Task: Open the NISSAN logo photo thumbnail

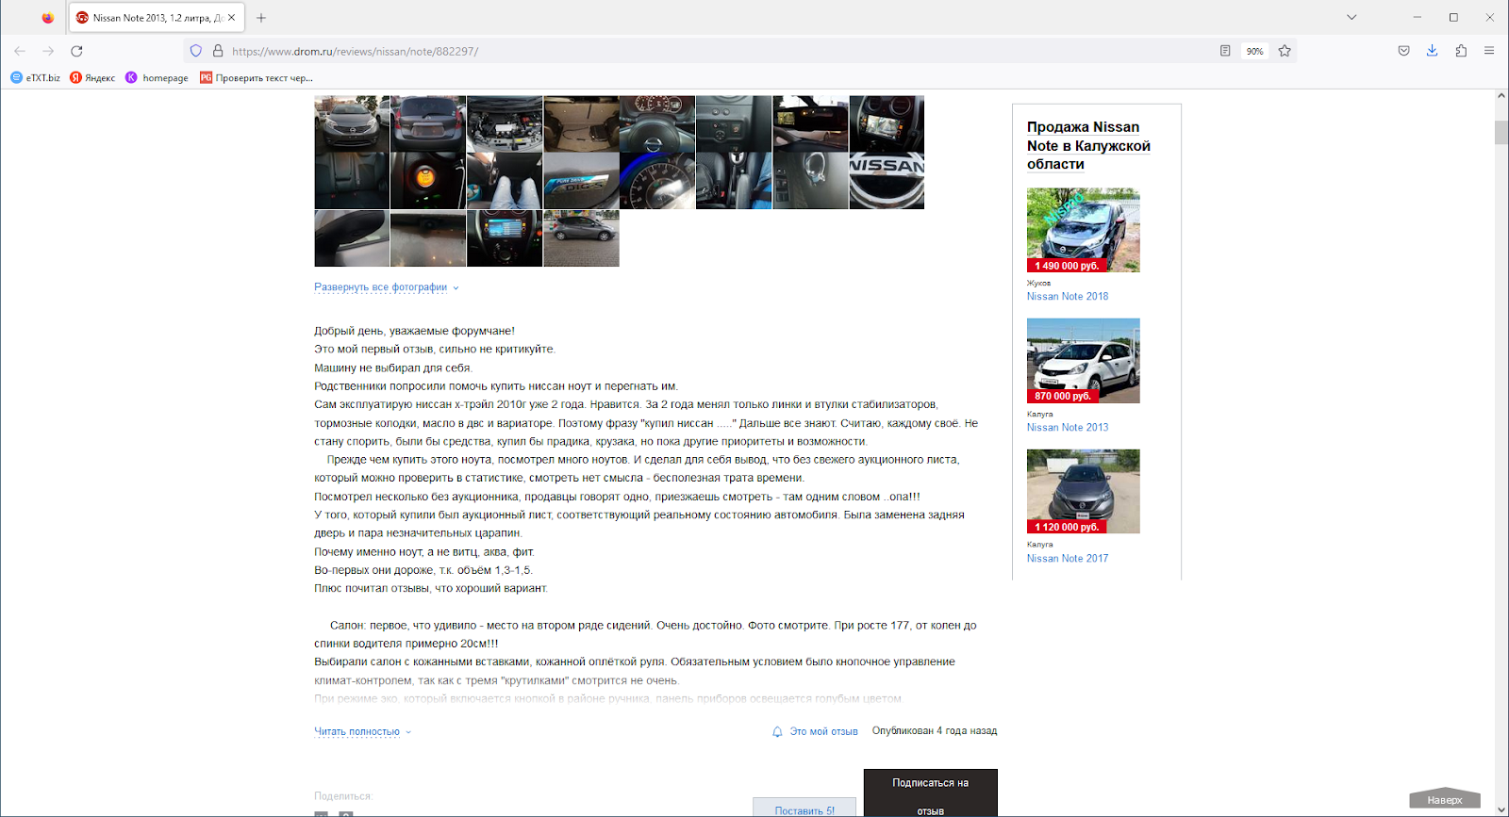Action: (x=887, y=181)
